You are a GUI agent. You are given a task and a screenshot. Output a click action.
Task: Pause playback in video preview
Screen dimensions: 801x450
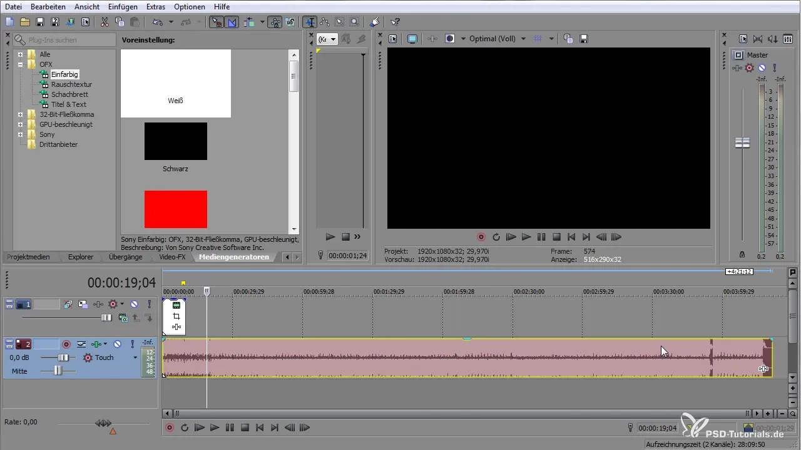(541, 237)
